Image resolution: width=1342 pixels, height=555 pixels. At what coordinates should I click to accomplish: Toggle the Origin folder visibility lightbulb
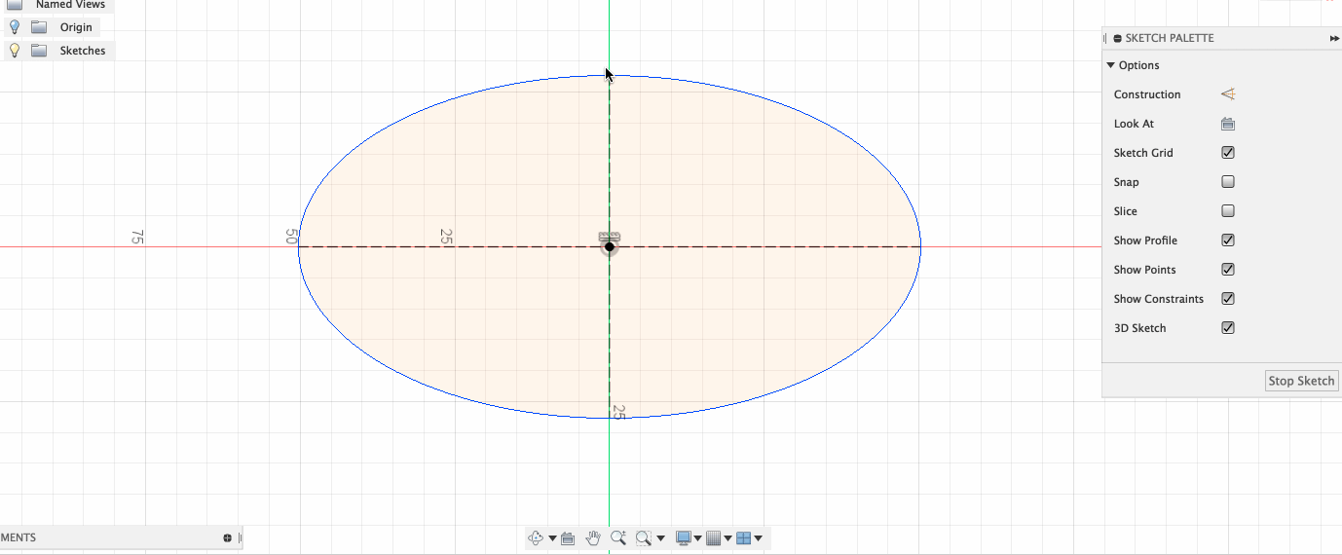15,27
